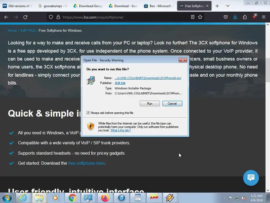Show downloads panel via download arrow icon

(x=235, y=17)
